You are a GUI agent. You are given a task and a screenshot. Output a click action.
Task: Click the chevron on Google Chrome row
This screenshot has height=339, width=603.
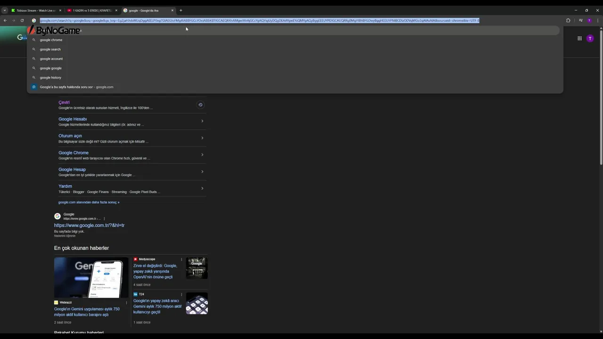pos(202,154)
